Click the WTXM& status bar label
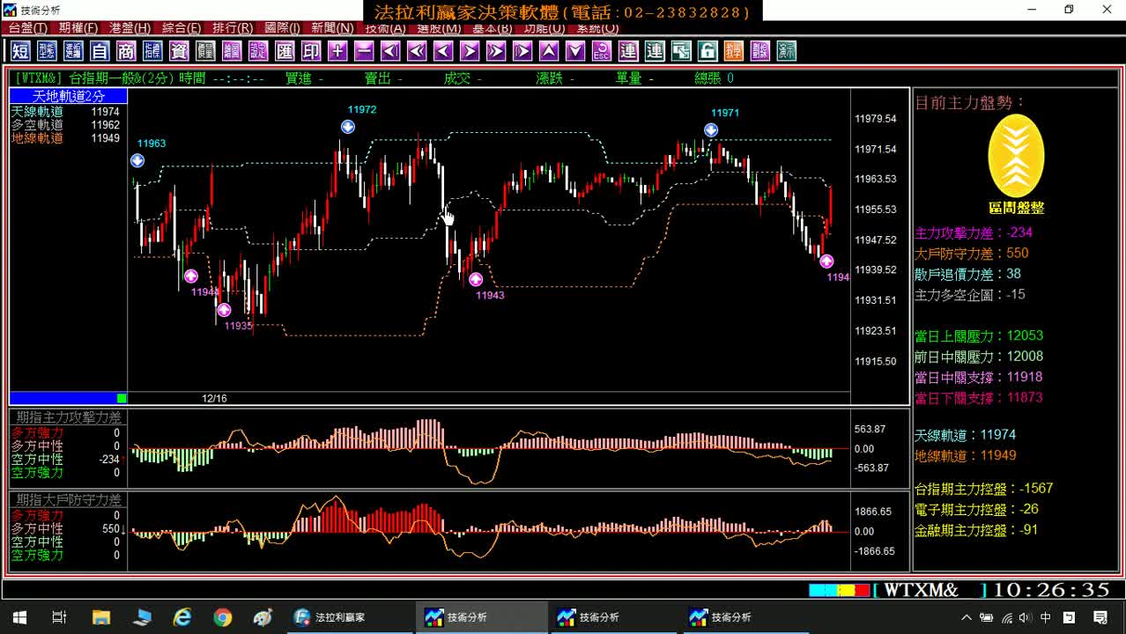Screen dimensions: 1126x634 click(x=921, y=590)
